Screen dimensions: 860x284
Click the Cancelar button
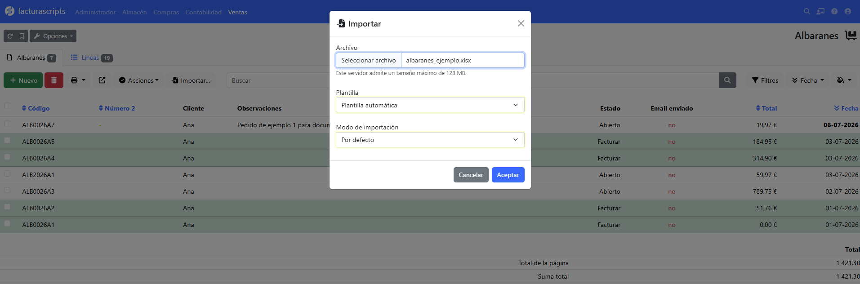click(x=471, y=175)
